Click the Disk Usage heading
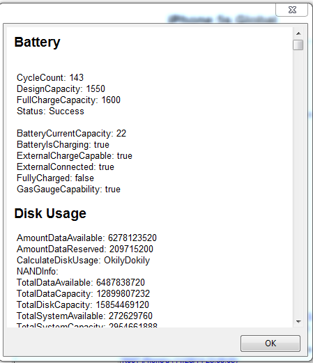Image resolution: width=313 pixels, height=363 pixels. (50, 213)
